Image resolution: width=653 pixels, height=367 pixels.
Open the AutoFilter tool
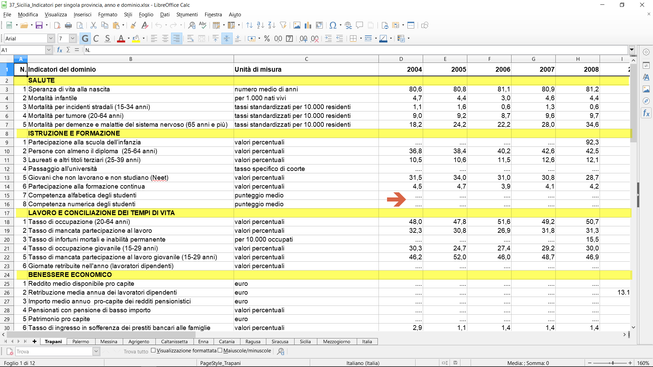point(283,25)
